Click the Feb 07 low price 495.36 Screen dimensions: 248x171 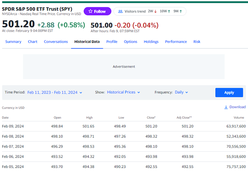[x=120, y=146]
